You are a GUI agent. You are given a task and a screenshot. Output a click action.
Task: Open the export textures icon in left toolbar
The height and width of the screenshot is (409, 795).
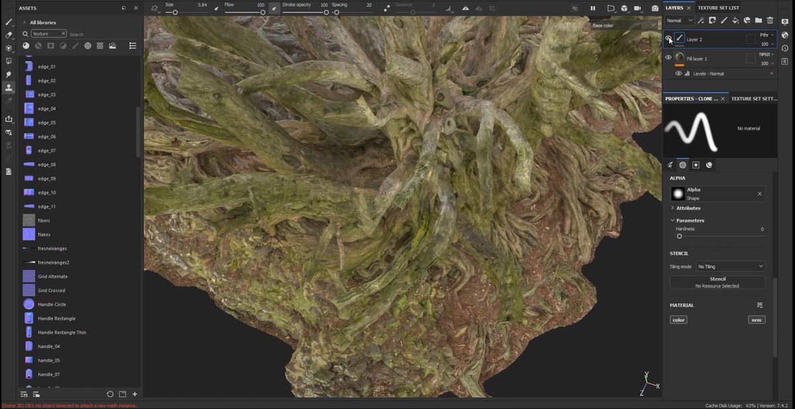pos(9,119)
